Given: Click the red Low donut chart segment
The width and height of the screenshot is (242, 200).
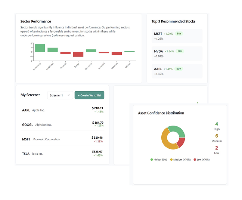Looking at the screenshot, I should click(x=181, y=142).
